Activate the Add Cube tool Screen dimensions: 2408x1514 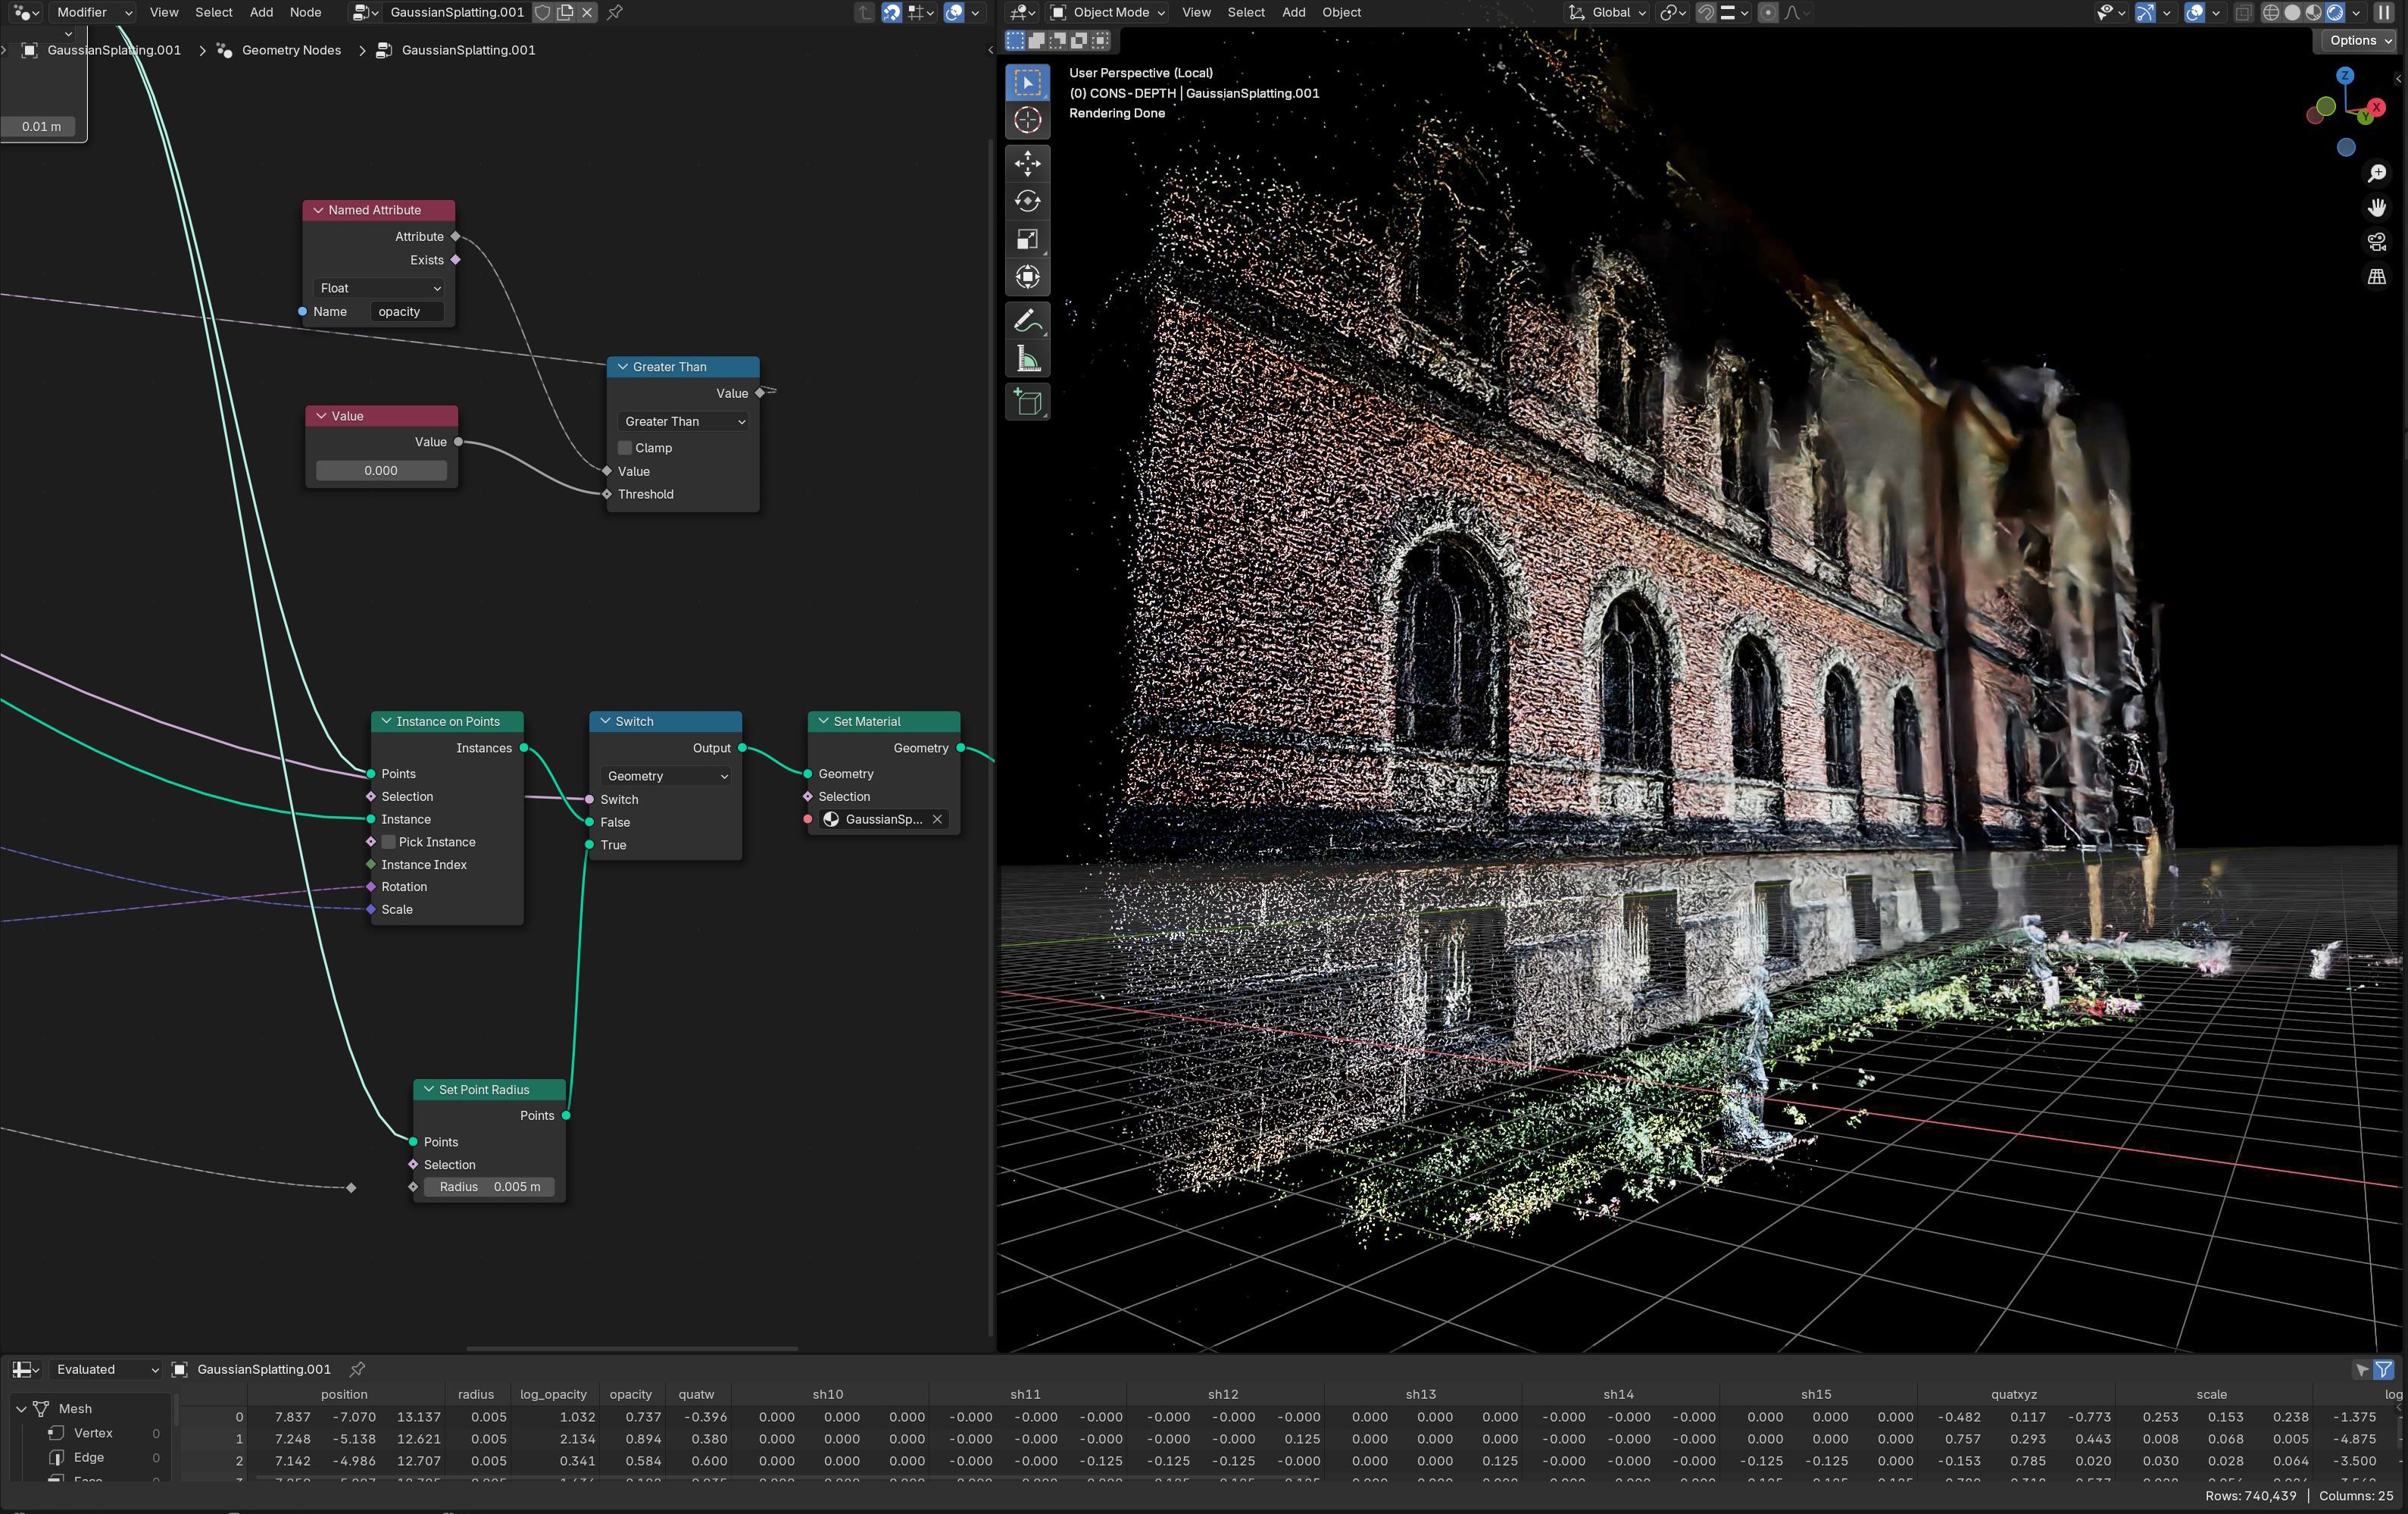(1027, 402)
